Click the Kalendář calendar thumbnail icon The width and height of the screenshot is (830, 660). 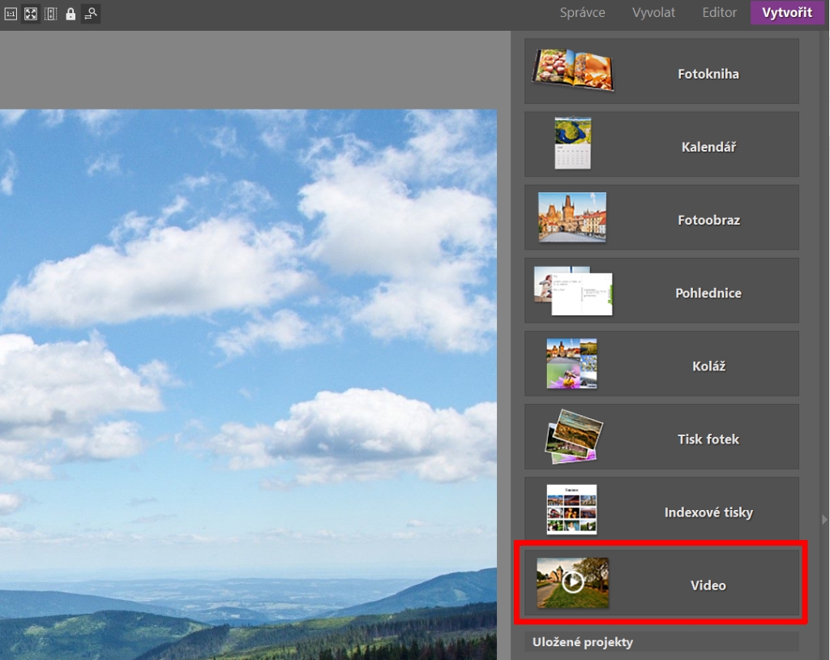[x=572, y=144]
